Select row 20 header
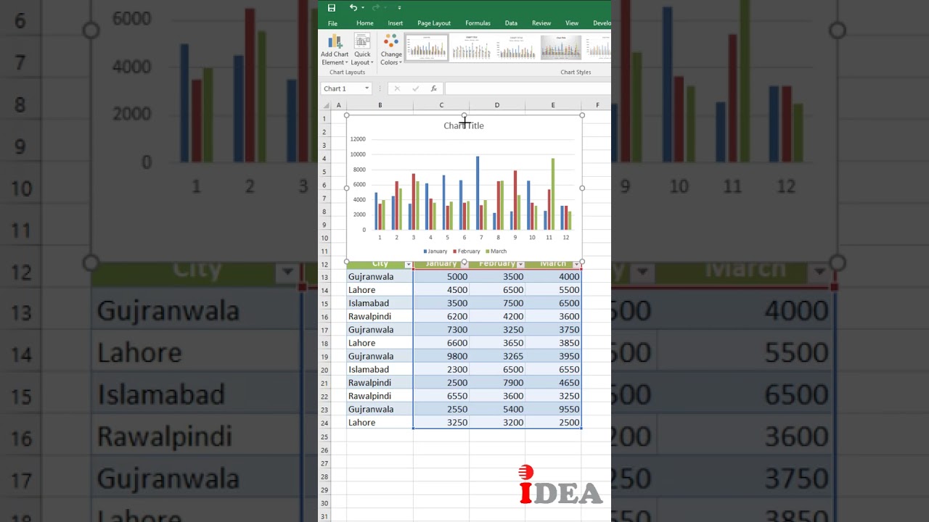929x522 pixels. click(x=324, y=370)
